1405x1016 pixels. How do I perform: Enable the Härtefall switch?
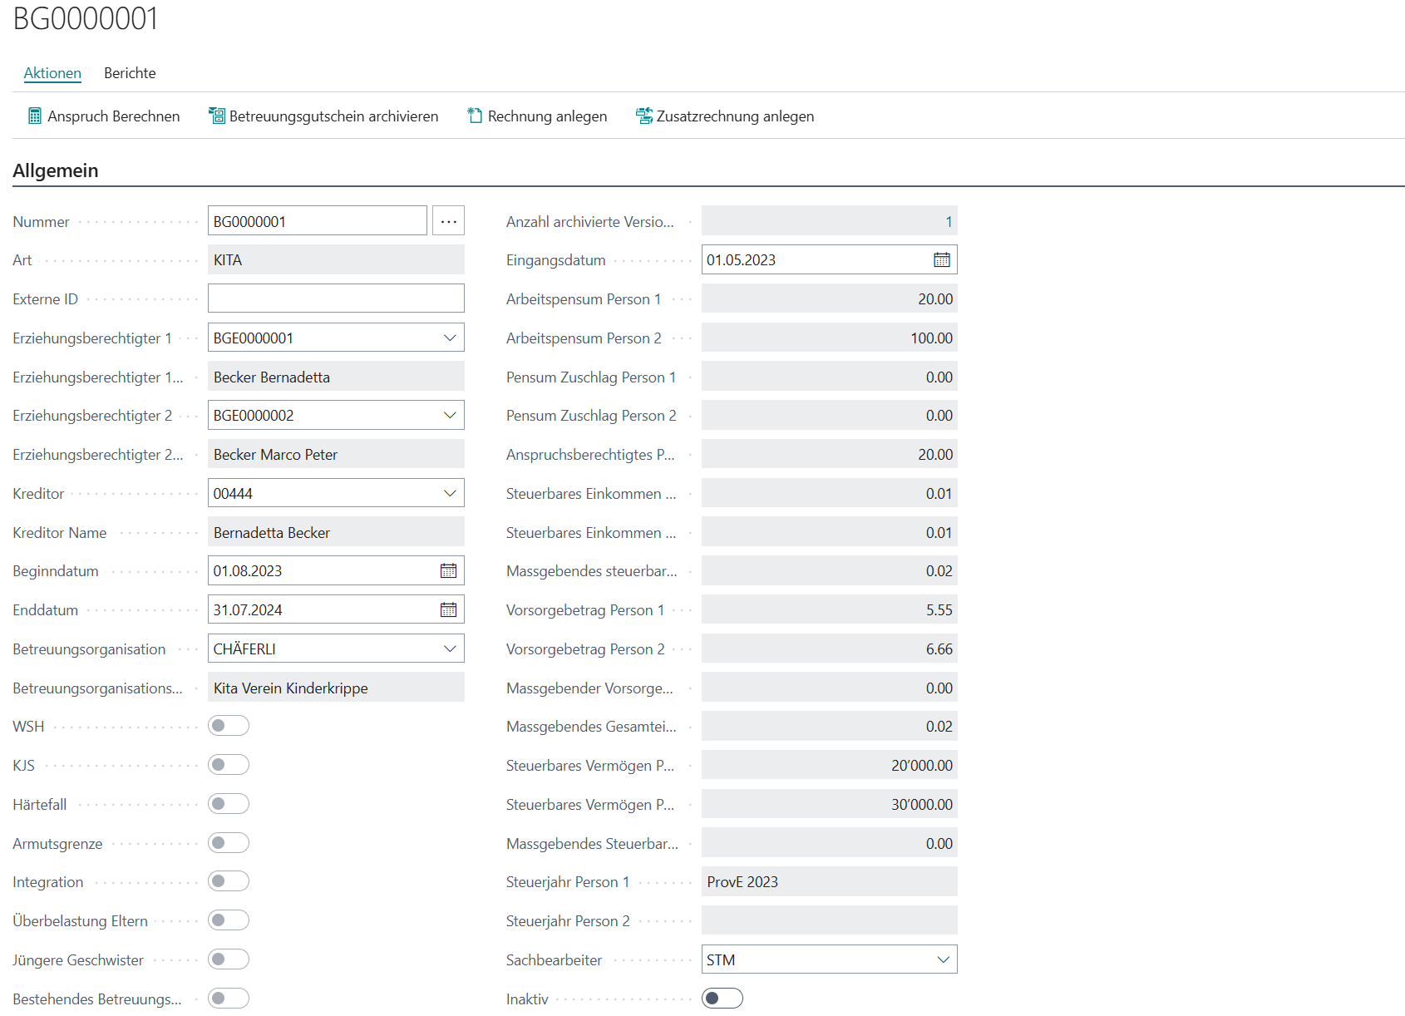tap(229, 804)
